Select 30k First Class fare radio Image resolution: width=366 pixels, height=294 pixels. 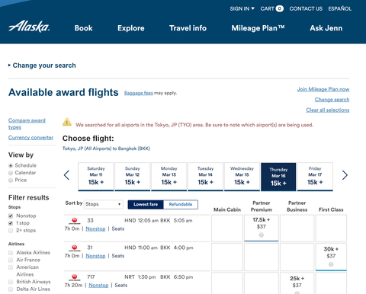(x=331, y=264)
